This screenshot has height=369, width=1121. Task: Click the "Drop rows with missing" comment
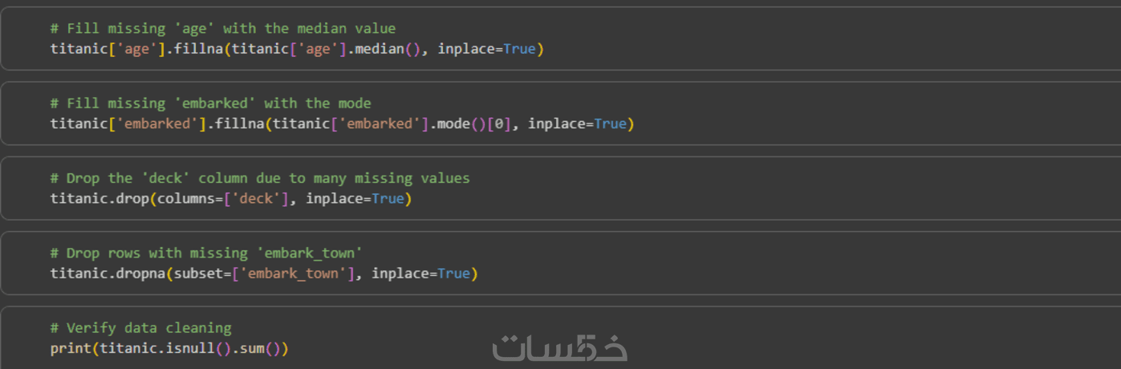[x=206, y=253]
